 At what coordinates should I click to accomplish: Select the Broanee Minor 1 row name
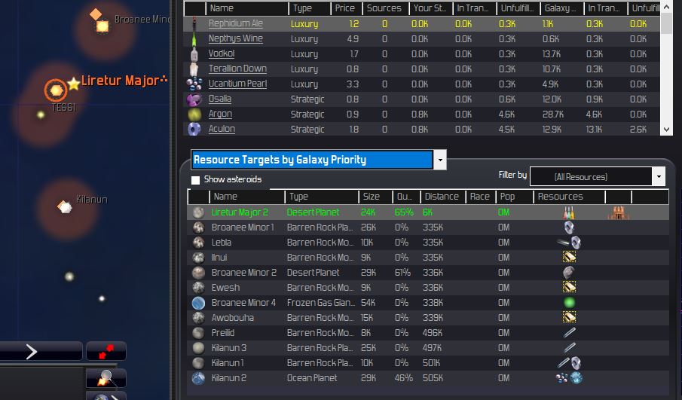tap(243, 227)
